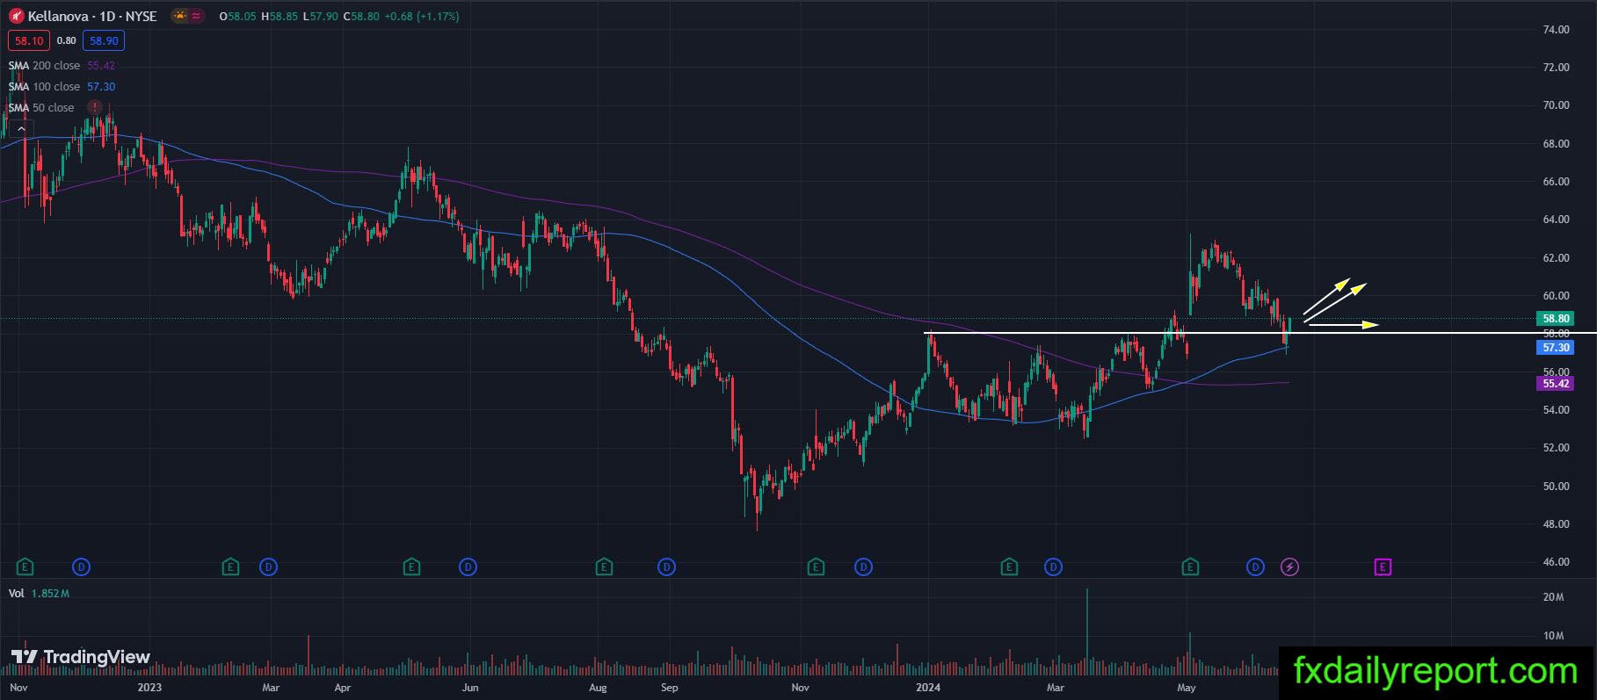Open the dividend marker at June 2023
This screenshot has width=1597, height=700.
[468, 567]
